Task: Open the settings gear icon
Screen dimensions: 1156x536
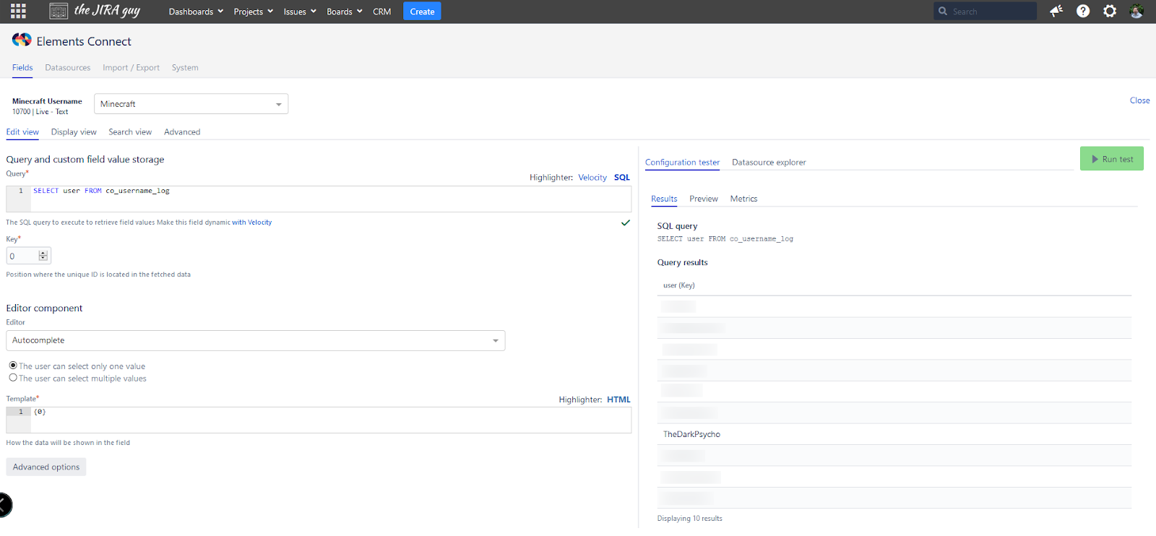Action: tap(1110, 11)
